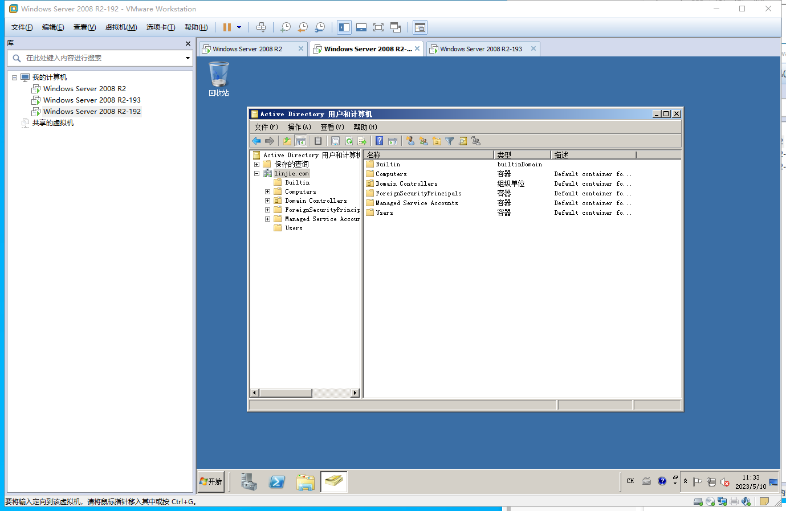
Task: Toggle the VMware library sidebar view button
Action: pyautogui.click(x=344, y=27)
